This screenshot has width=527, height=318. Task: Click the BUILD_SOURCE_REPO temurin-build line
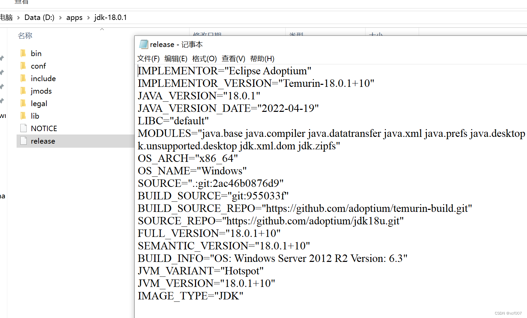[305, 209]
